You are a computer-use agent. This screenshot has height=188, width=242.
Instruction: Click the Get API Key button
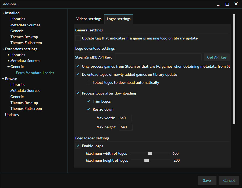pos(217,57)
